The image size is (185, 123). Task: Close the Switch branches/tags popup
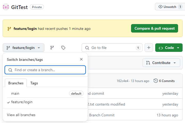pyautogui.click(x=81, y=59)
